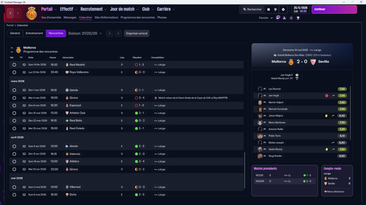This screenshot has width=366, height=205.
Task: Click the Real Betis club badge
Action: 67,121
